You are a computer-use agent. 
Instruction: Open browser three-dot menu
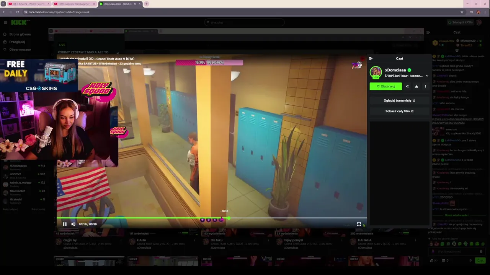pyautogui.click(x=485, y=12)
